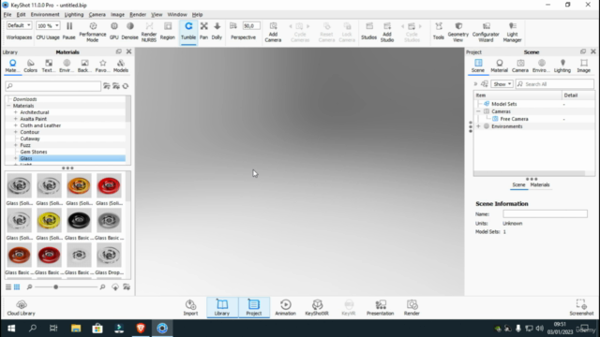
Task: Switch to the Camera tab in Project
Action: [520, 66]
